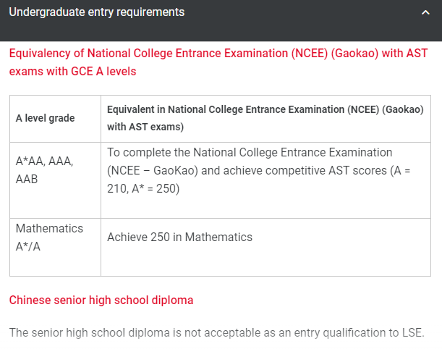Collapse the section using the chevron-up icon
This screenshot has width=442, height=349.
pyautogui.click(x=425, y=12)
